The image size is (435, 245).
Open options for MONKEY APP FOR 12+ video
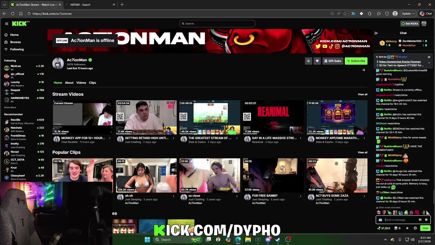point(110,138)
